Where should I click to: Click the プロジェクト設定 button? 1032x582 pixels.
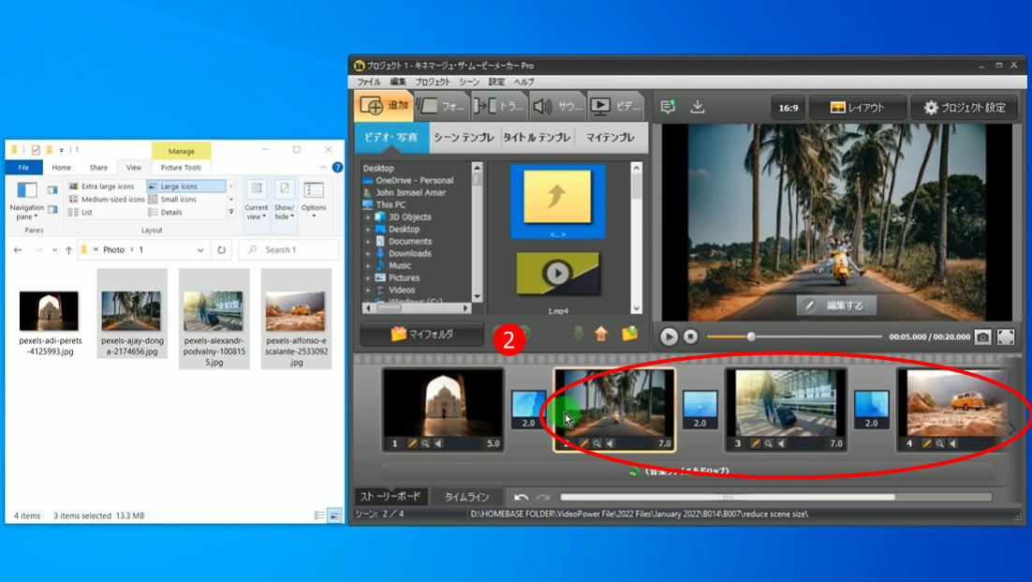pos(964,108)
